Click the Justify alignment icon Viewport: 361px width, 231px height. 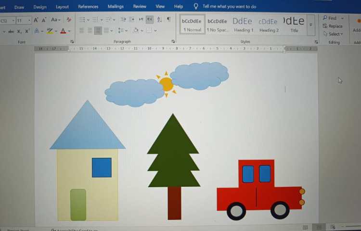click(x=106, y=31)
